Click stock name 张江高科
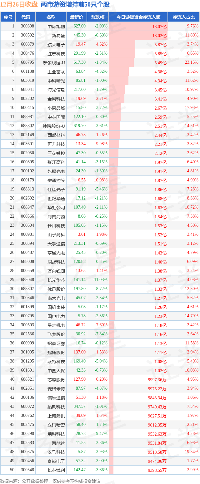 click(x=56, y=162)
